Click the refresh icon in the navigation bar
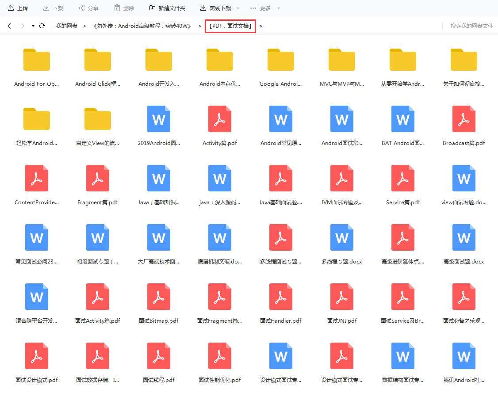Image resolution: width=498 pixels, height=393 pixels. tap(42, 26)
